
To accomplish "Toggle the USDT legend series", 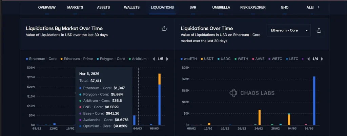I will click(208, 59).
